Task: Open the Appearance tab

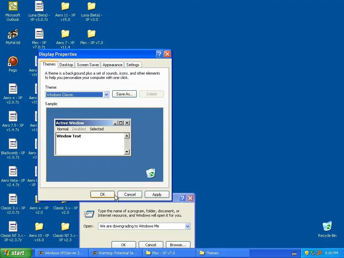Action: click(112, 65)
